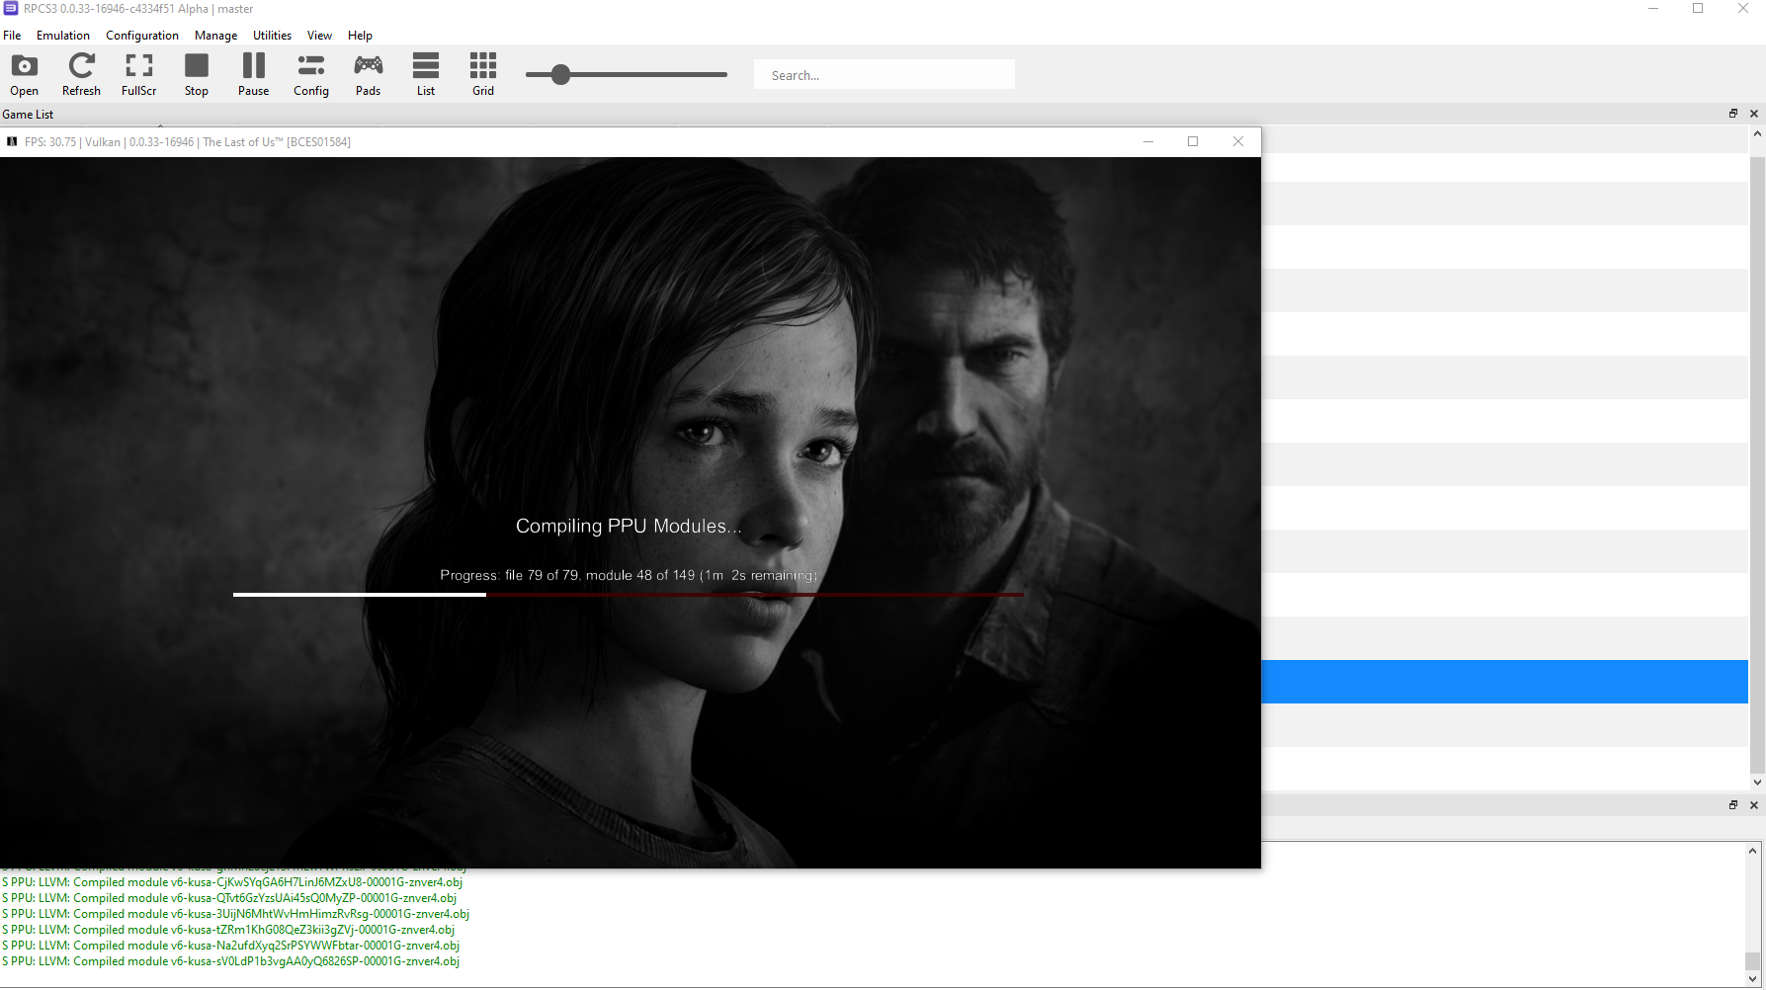Click game list scrollbar down arrow
1766x990 pixels.
(x=1757, y=782)
